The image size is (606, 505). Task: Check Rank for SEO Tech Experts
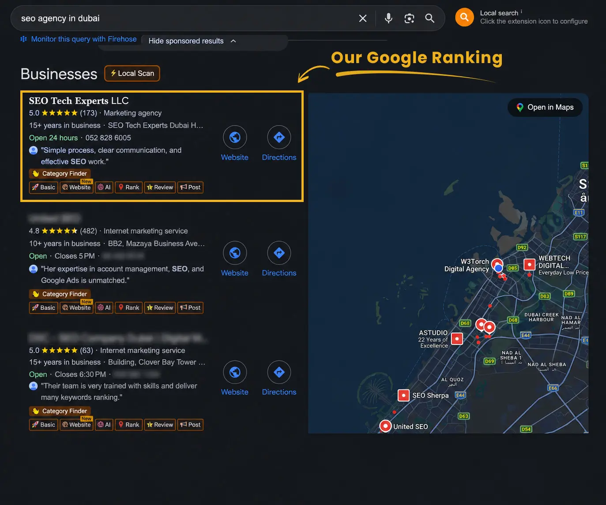tap(128, 187)
